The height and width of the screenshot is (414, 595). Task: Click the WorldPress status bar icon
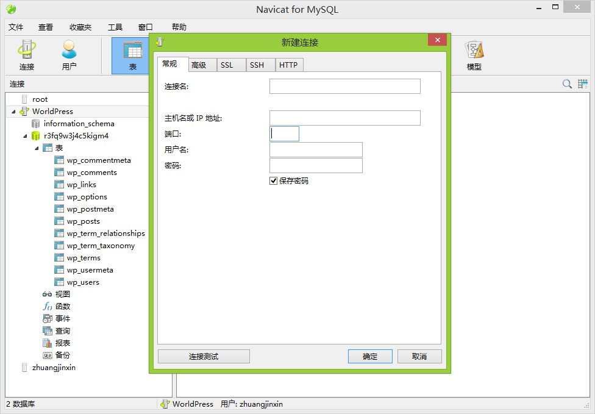click(x=165, y=404)
